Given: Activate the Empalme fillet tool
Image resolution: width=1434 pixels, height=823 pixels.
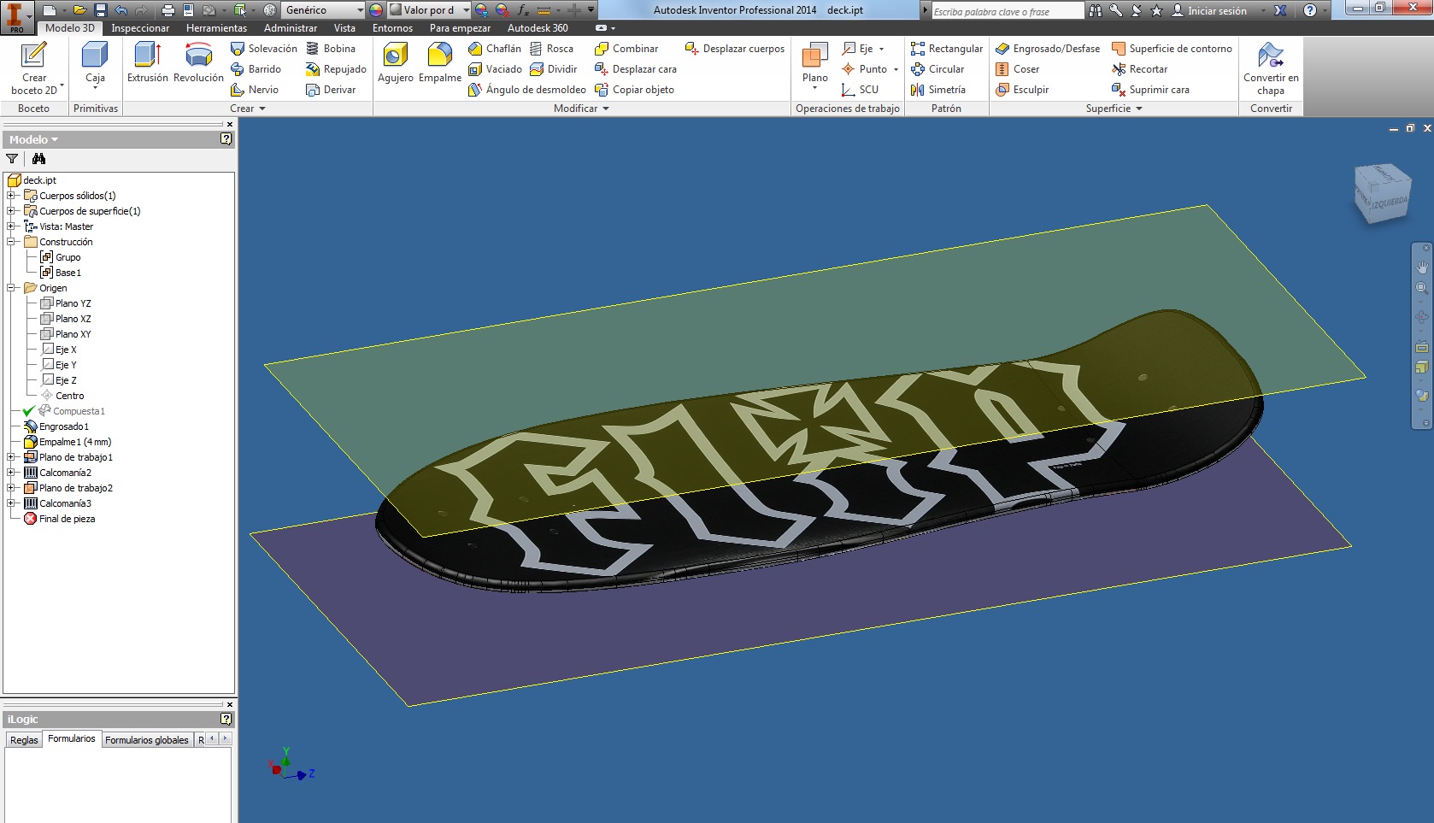Looking at the screenshot, I should (x=440, y=62).
